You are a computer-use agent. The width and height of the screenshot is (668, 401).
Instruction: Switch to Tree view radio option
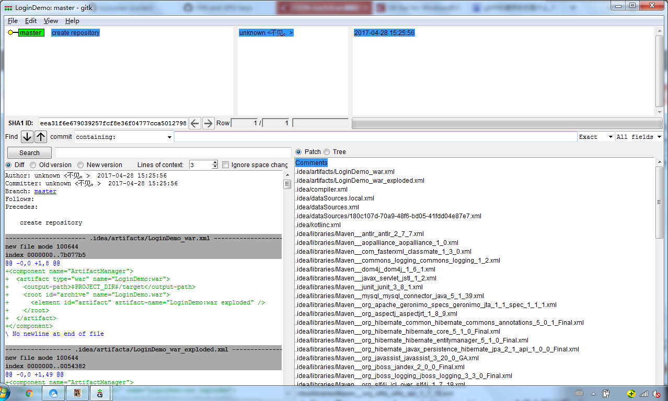tap(327, 152)
